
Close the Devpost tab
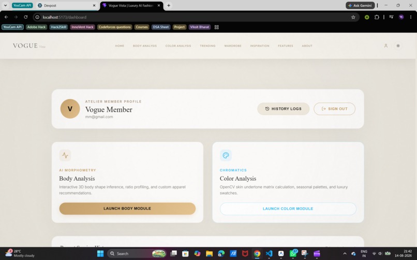[94, 5]
